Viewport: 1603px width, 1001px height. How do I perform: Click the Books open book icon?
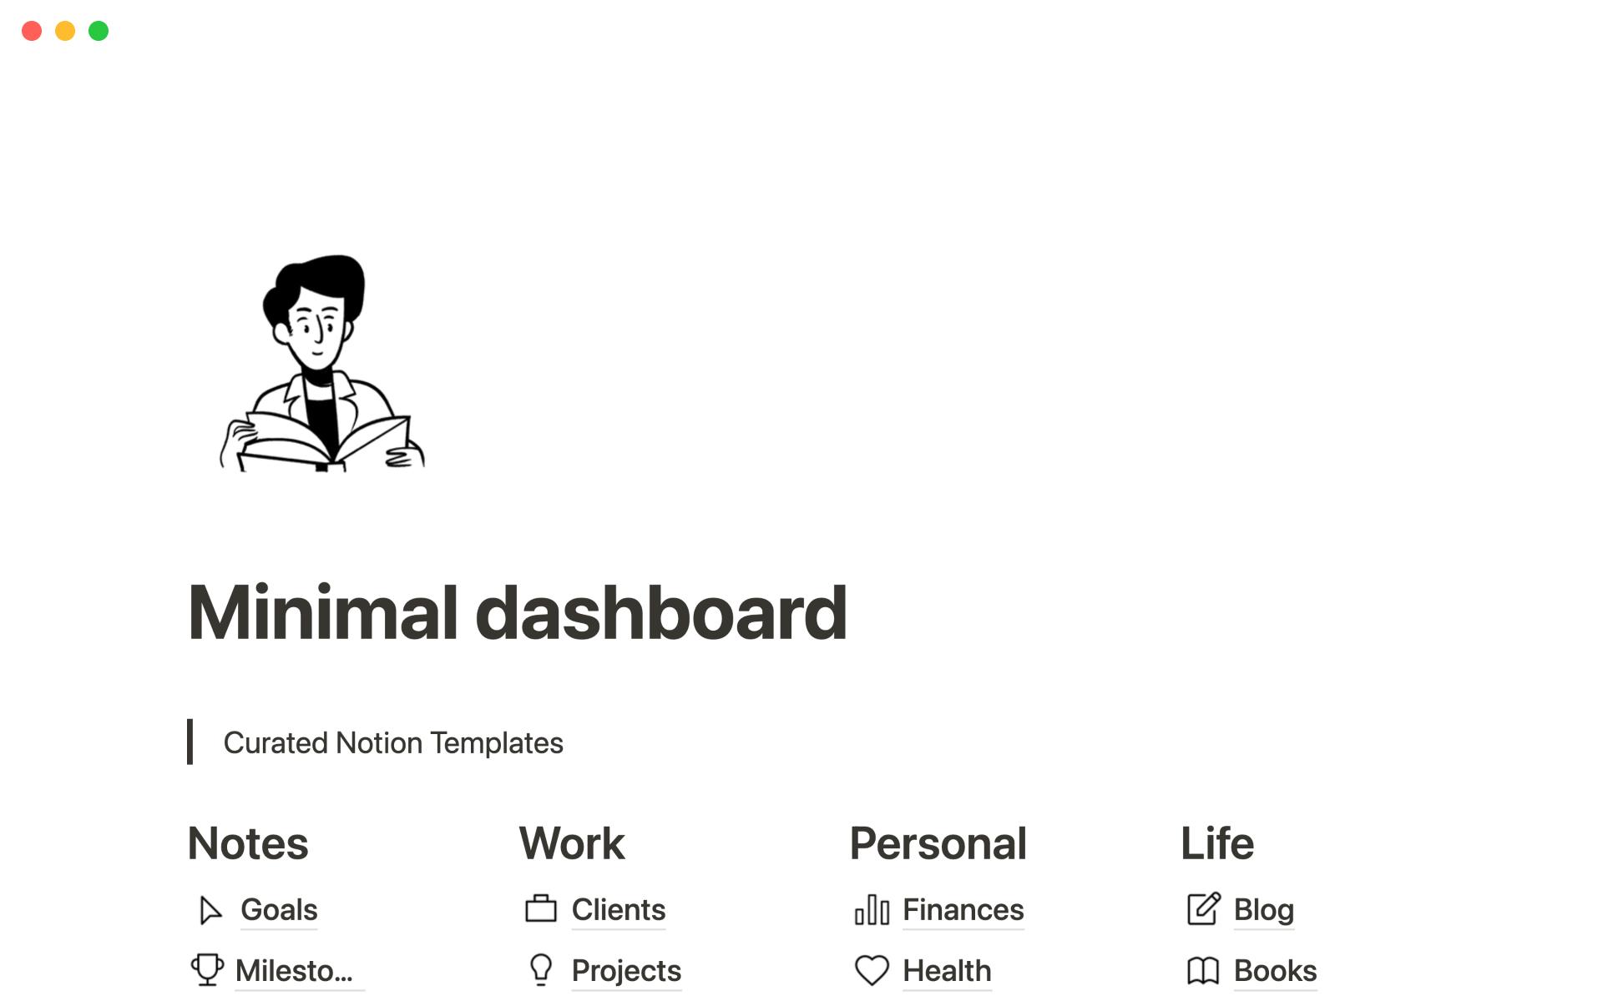(x=1202, y=970)
